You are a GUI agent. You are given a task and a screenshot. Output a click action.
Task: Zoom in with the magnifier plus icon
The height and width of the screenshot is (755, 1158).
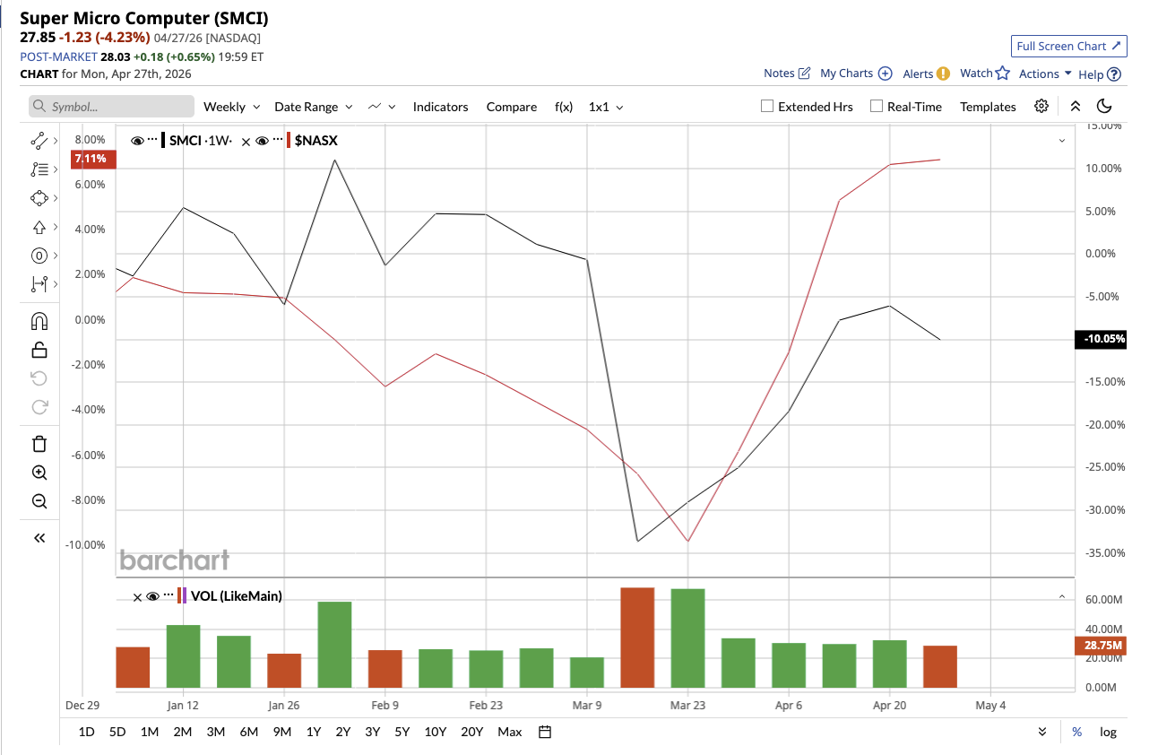[39, 473]
